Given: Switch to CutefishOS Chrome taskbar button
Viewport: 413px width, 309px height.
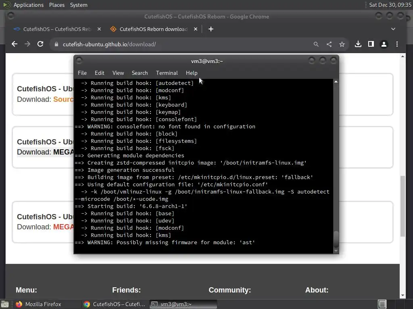Looking at the screenshot, I should click(115, 304).
